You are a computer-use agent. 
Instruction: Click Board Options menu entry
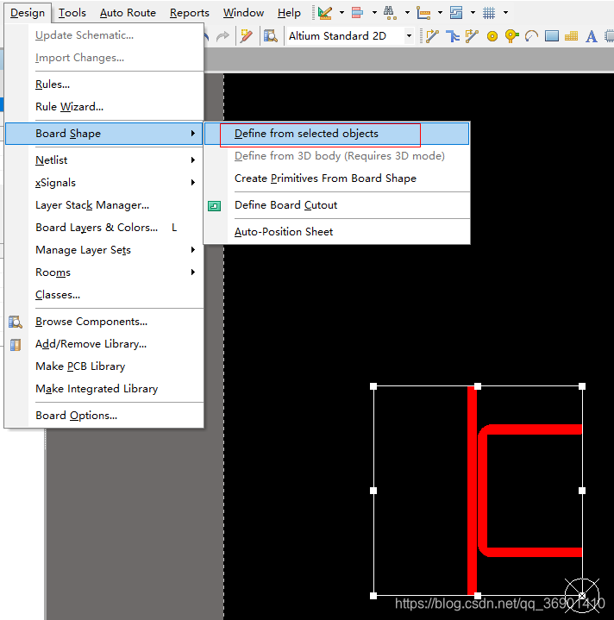click(76, 416)
